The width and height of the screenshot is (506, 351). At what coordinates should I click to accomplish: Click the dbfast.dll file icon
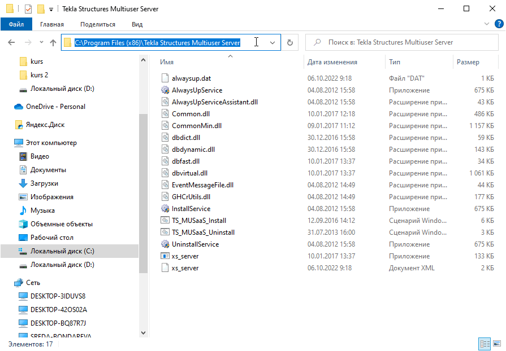click(165, 161)
